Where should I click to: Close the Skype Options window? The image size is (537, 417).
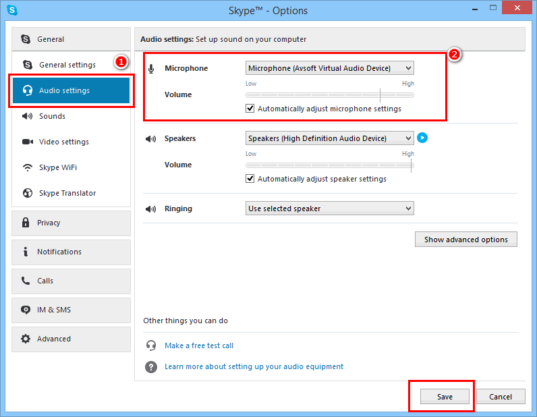[517, 7]
